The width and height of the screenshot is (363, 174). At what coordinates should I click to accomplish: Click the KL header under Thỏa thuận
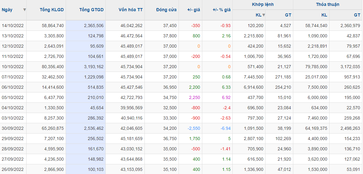(324, 15)
